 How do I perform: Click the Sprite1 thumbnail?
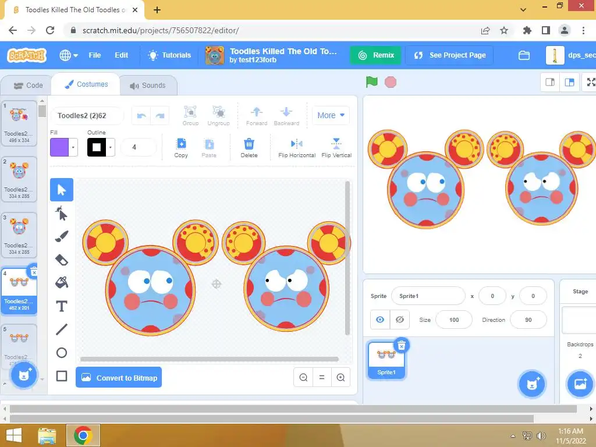point(386,360)
